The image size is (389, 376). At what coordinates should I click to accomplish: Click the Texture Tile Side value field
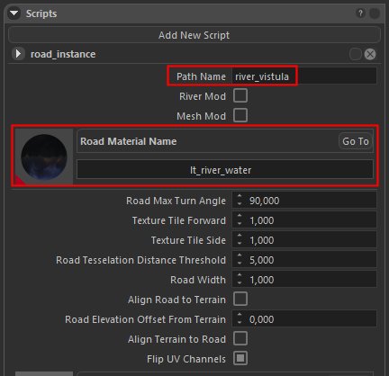[304, 240]
